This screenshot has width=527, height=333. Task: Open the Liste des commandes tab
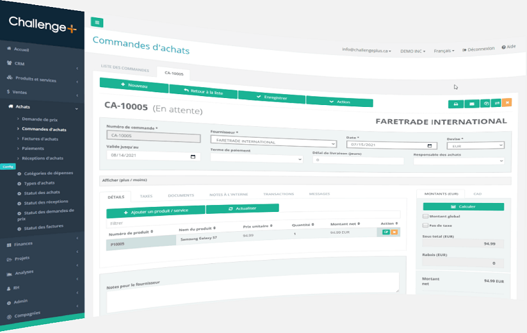click(x=126, y=70)
